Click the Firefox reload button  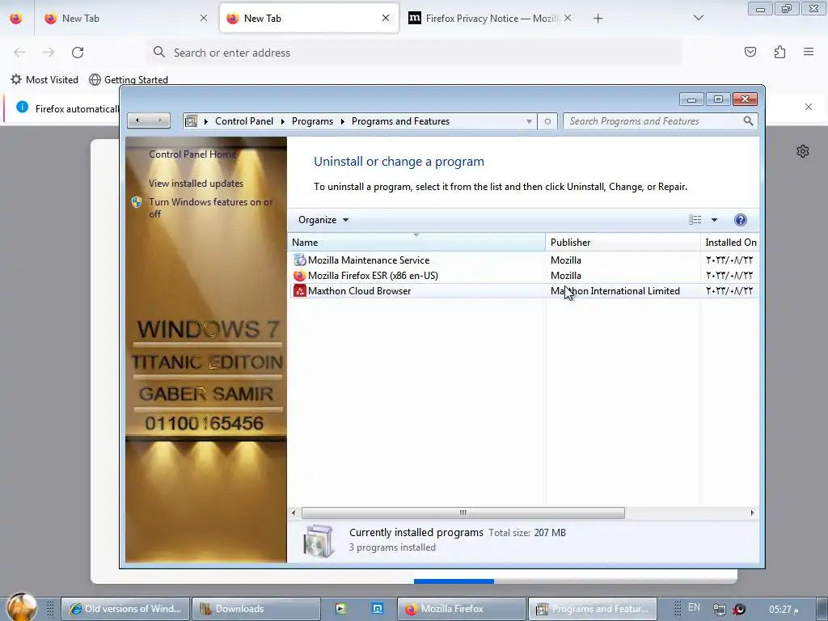click(x=78, y=53)
